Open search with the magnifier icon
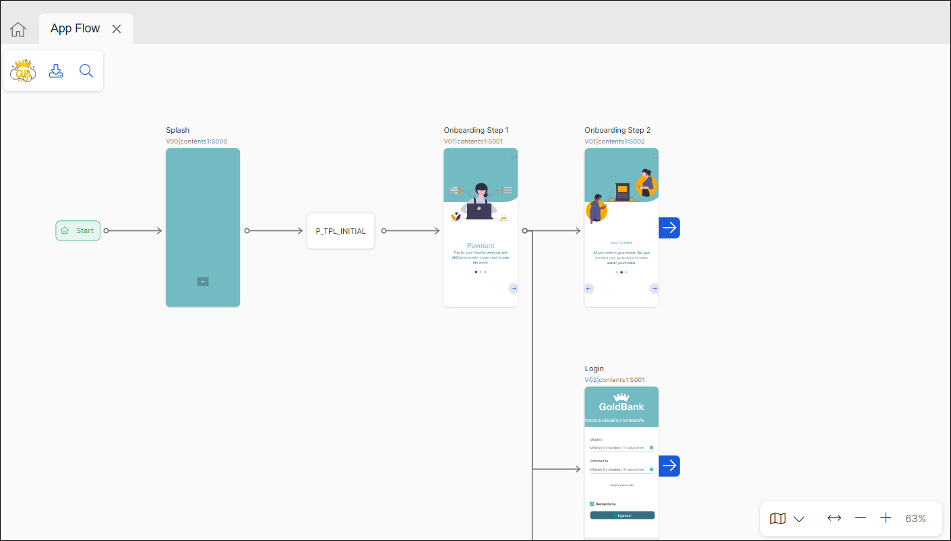951x541 pixels. pyautogui.click(x=86, y=71)
